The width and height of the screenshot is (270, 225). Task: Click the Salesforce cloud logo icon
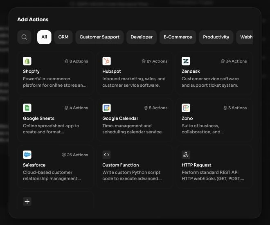coord(27,155)
